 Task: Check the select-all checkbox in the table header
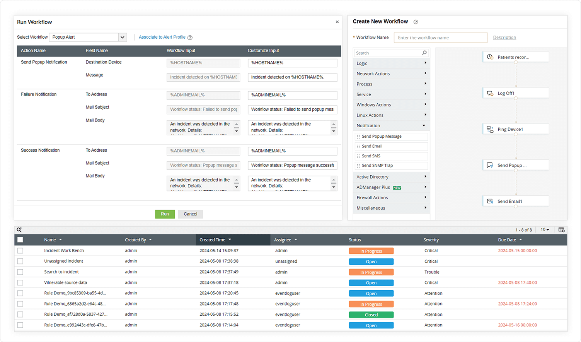point(20,239)
